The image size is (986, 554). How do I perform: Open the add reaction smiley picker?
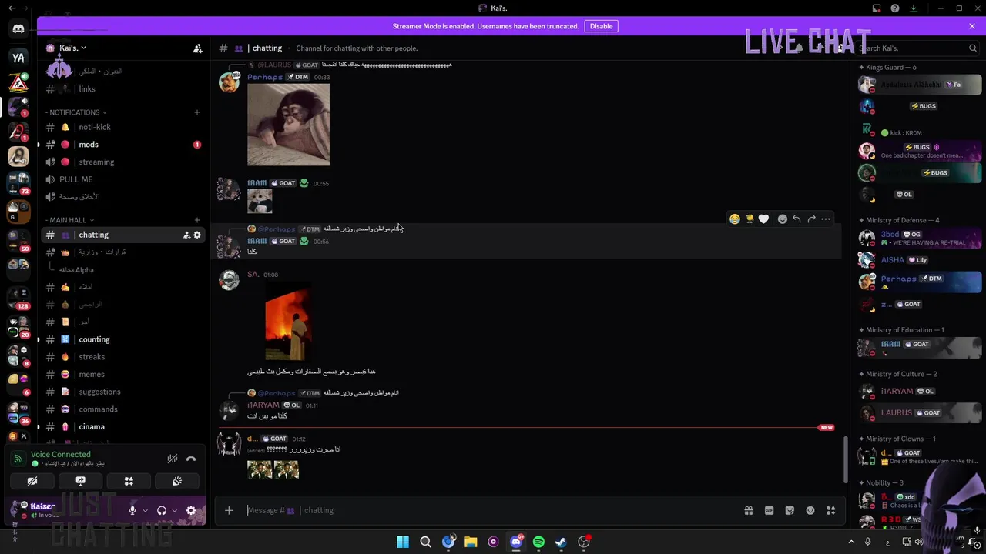[783, 219]
